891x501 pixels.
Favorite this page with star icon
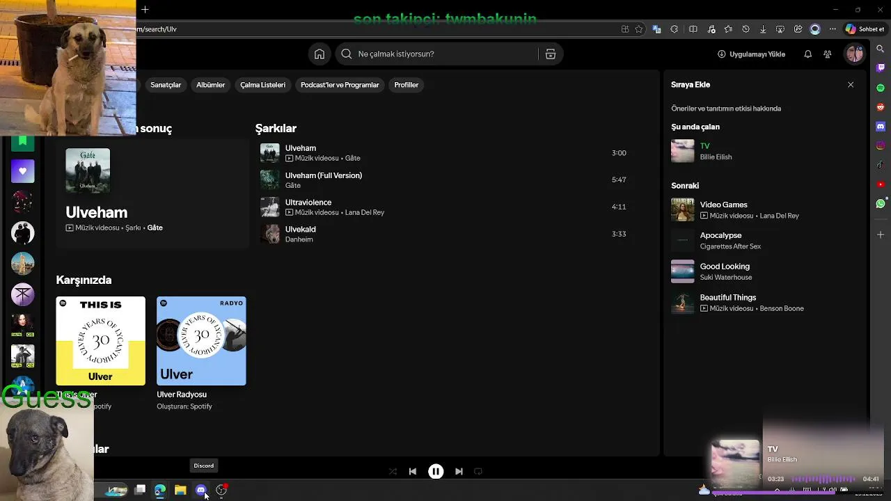point(638,29)
